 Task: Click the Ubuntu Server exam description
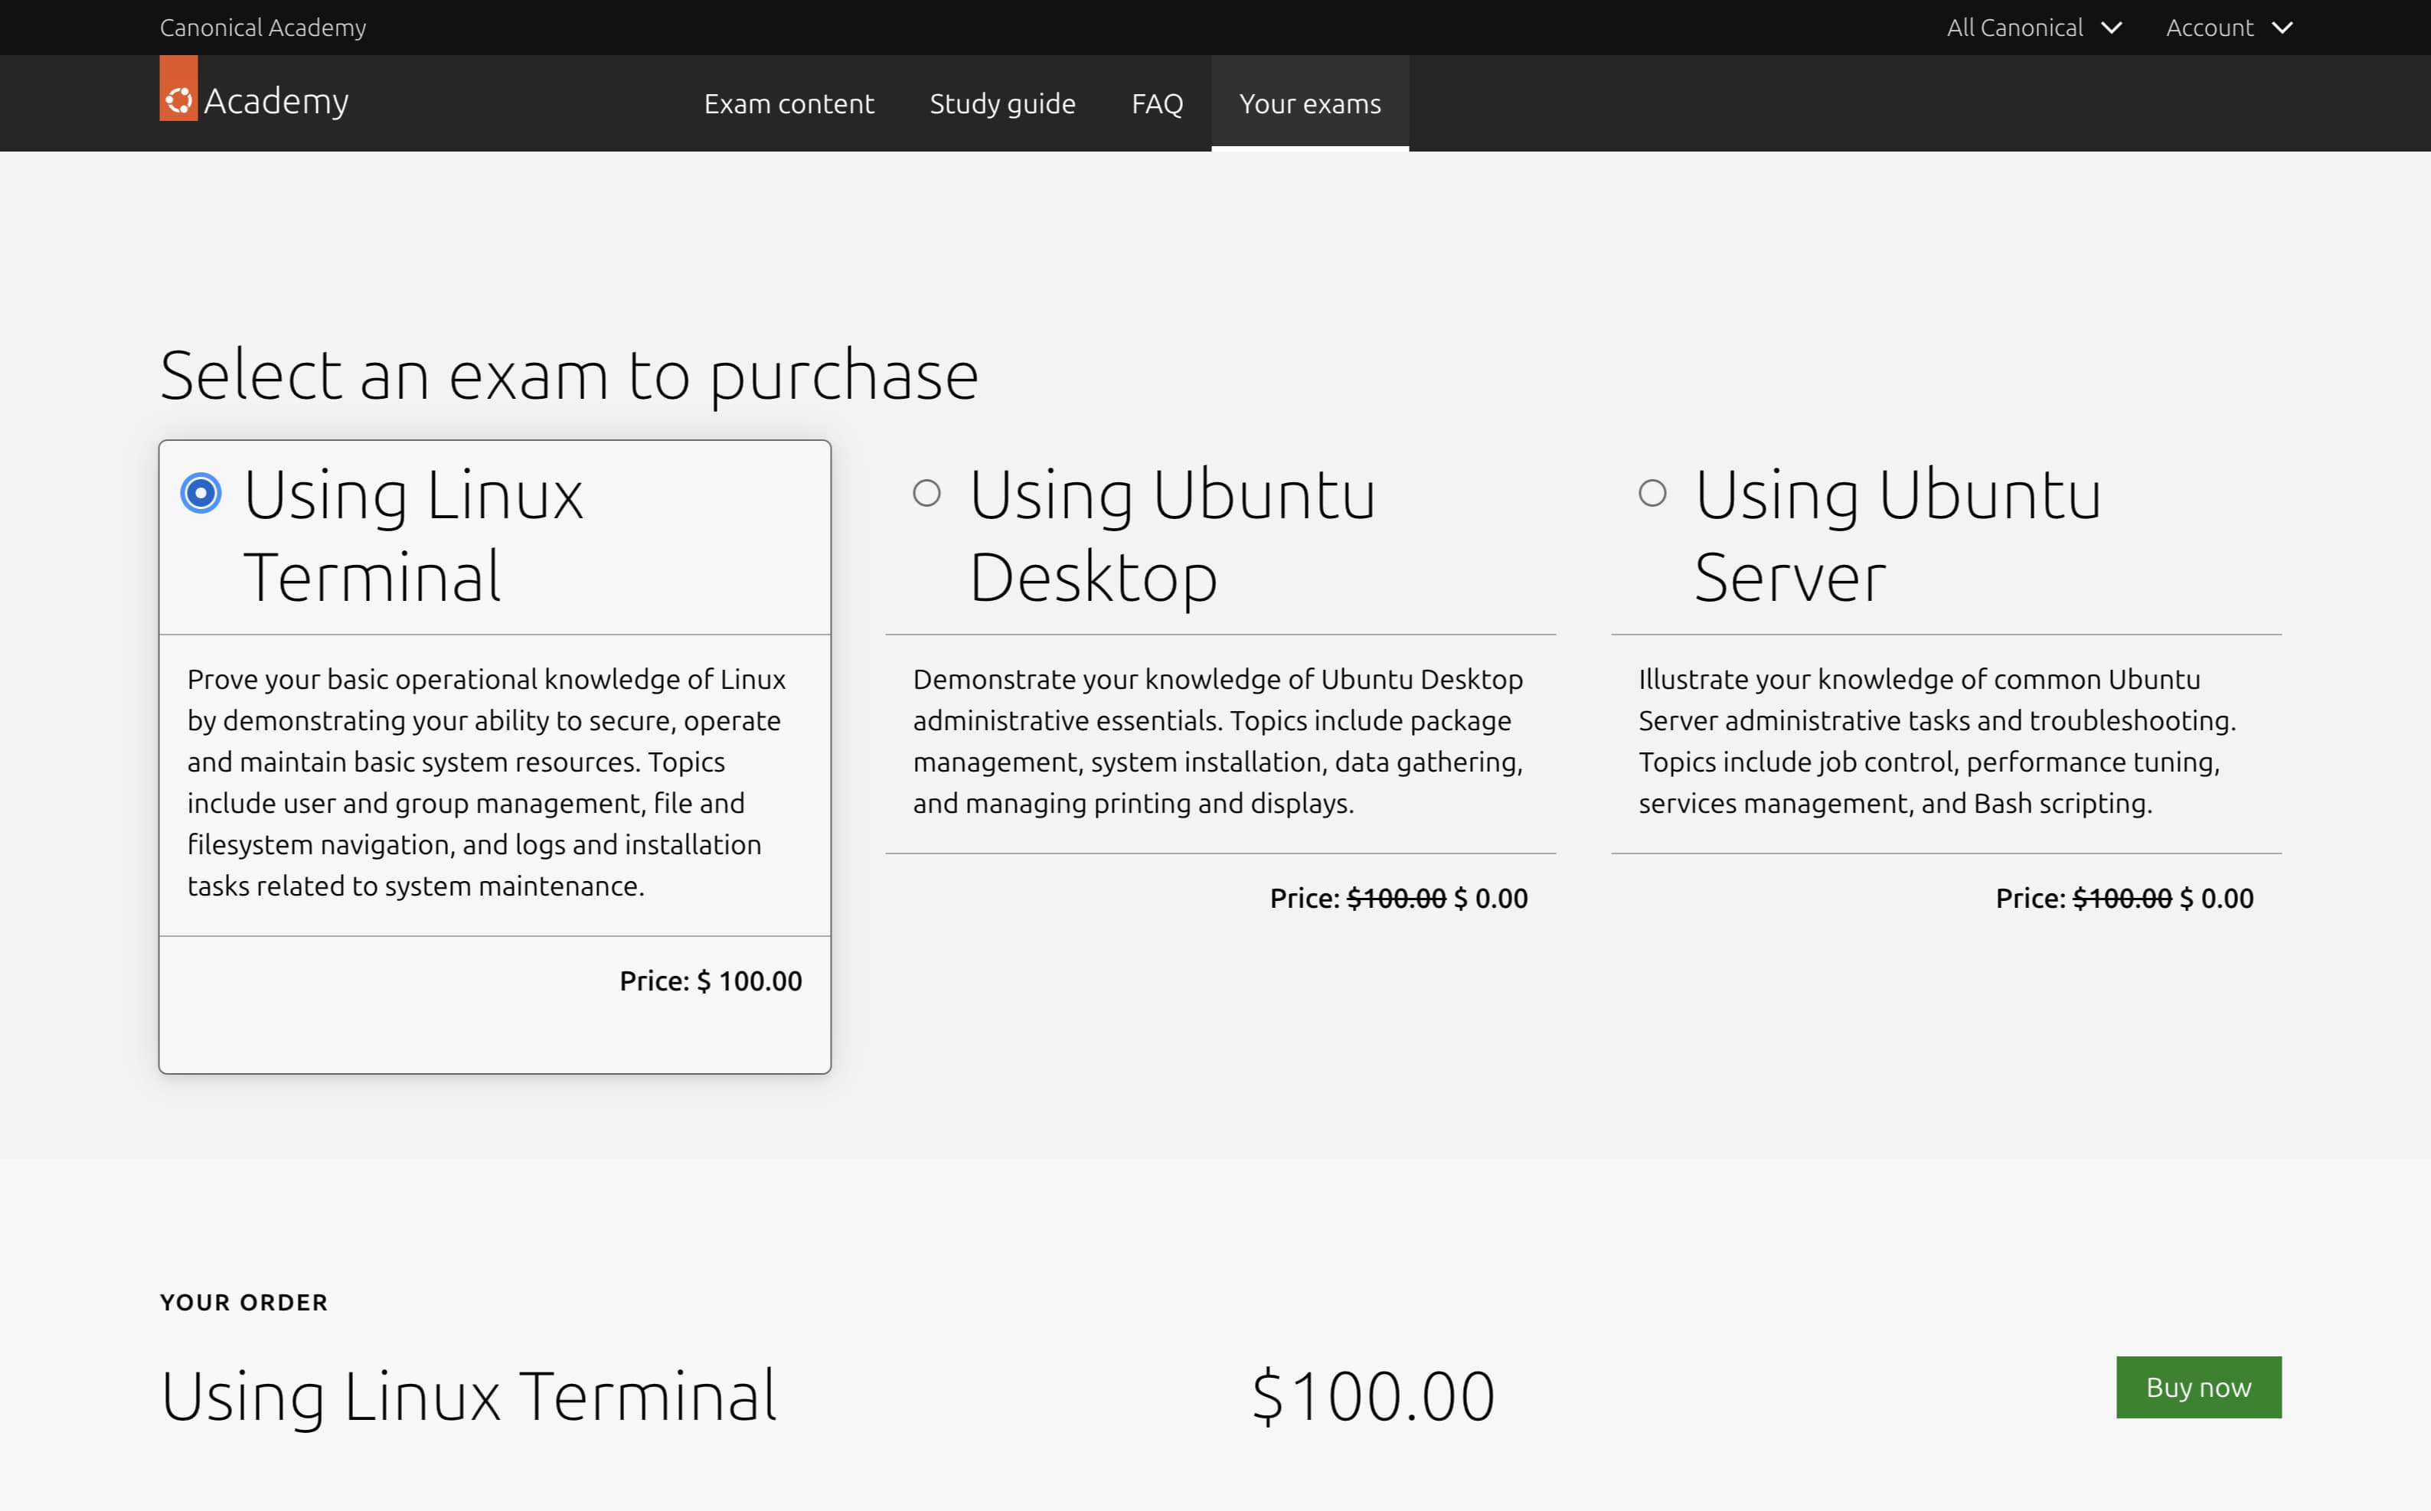click(x=1937, y=742)
